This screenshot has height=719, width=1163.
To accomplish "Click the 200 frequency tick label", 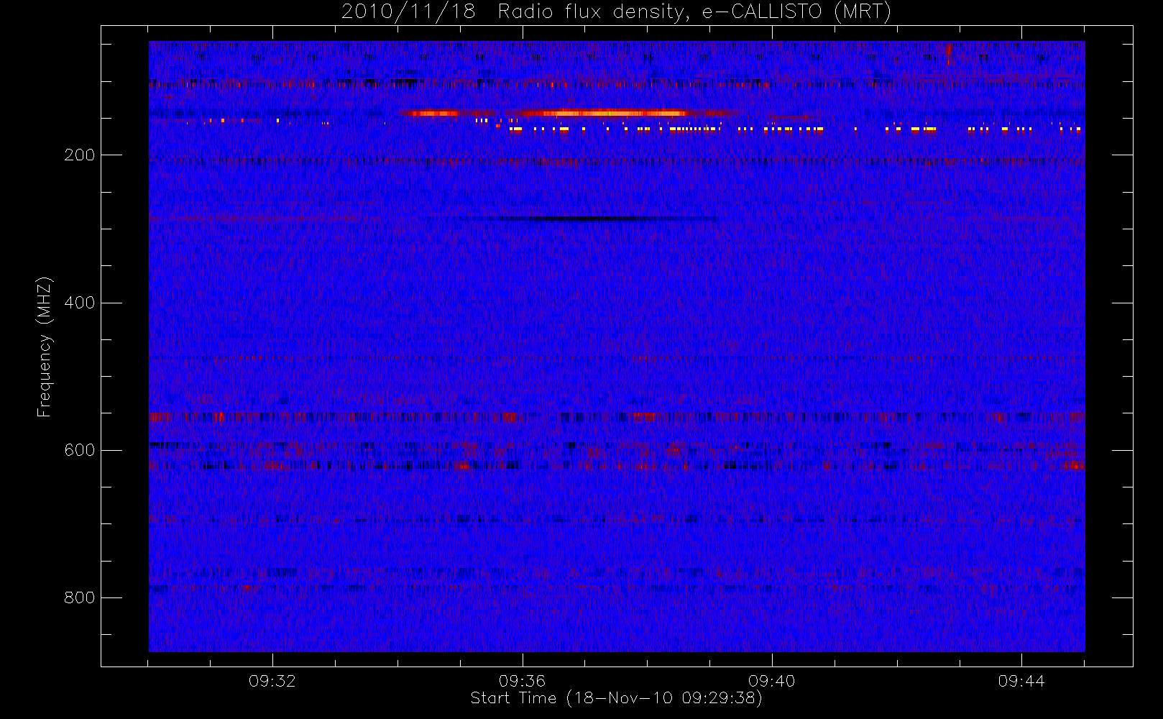I will tap(79, 155).
